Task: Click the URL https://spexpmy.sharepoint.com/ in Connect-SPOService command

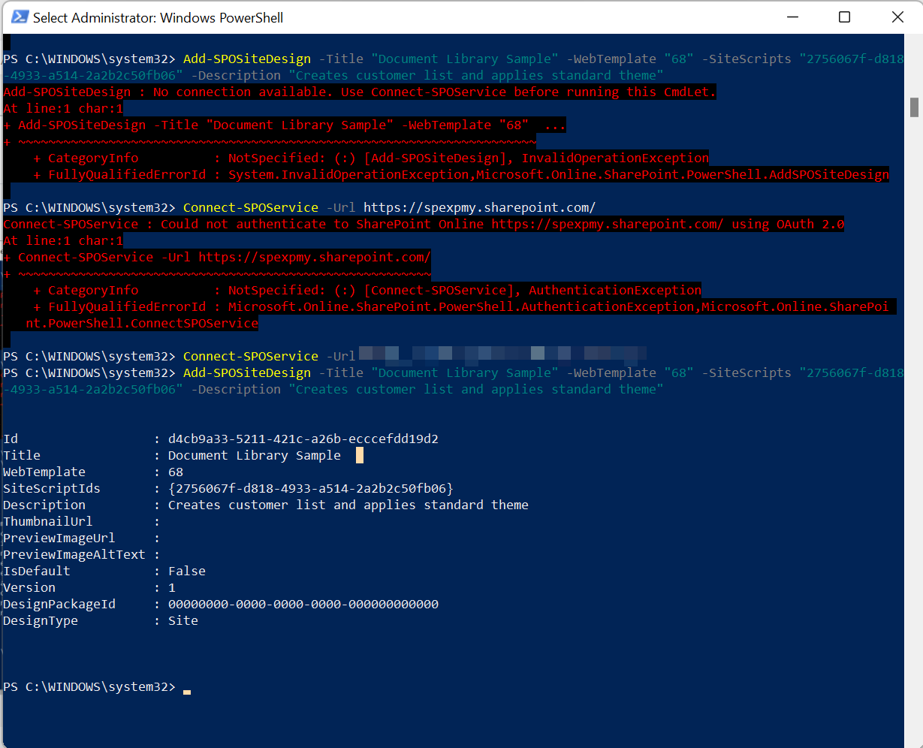Action: click(480, 207)
